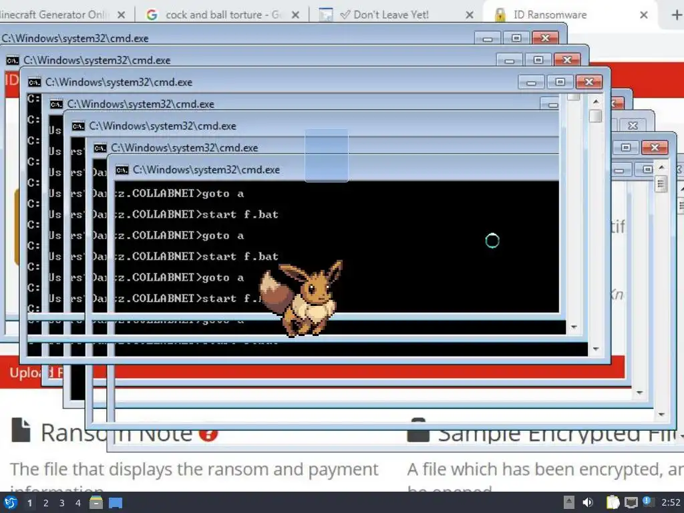Close the Google search tab
Viewport: 684px width, 513px height.
(295, 15)
